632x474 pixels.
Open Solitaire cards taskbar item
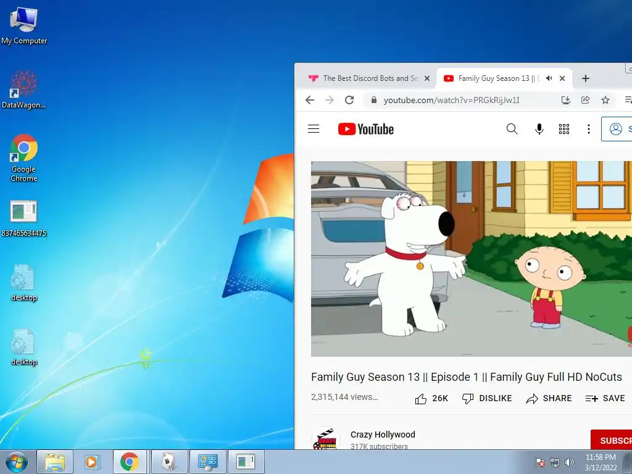(x=169, y=462)
